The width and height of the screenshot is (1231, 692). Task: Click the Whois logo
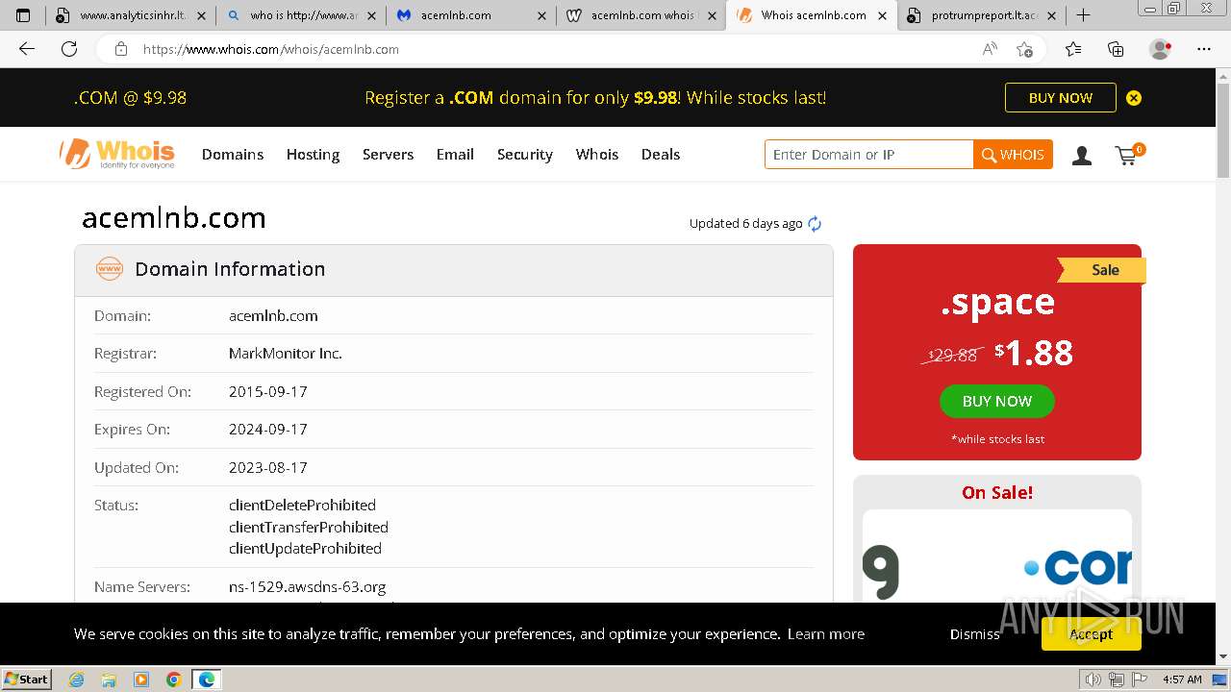click(116, 154)
